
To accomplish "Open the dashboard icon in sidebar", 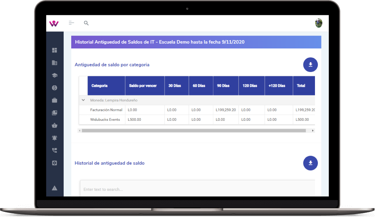I will (x=55, y=50).
